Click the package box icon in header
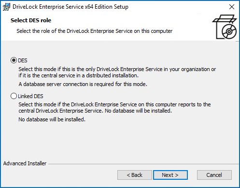The image size is (240, 188). pyautogui.click(x=225, y=27)
